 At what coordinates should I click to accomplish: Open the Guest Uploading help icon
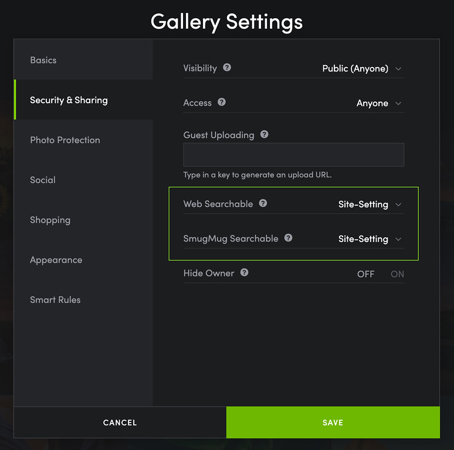pyautogui.click(x=265, y=135)
